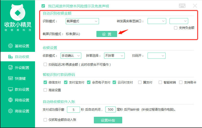This screenshot has height=128, width=202.
Task: Enable the 翼支付 checkbox
Action: pos(140,82)
